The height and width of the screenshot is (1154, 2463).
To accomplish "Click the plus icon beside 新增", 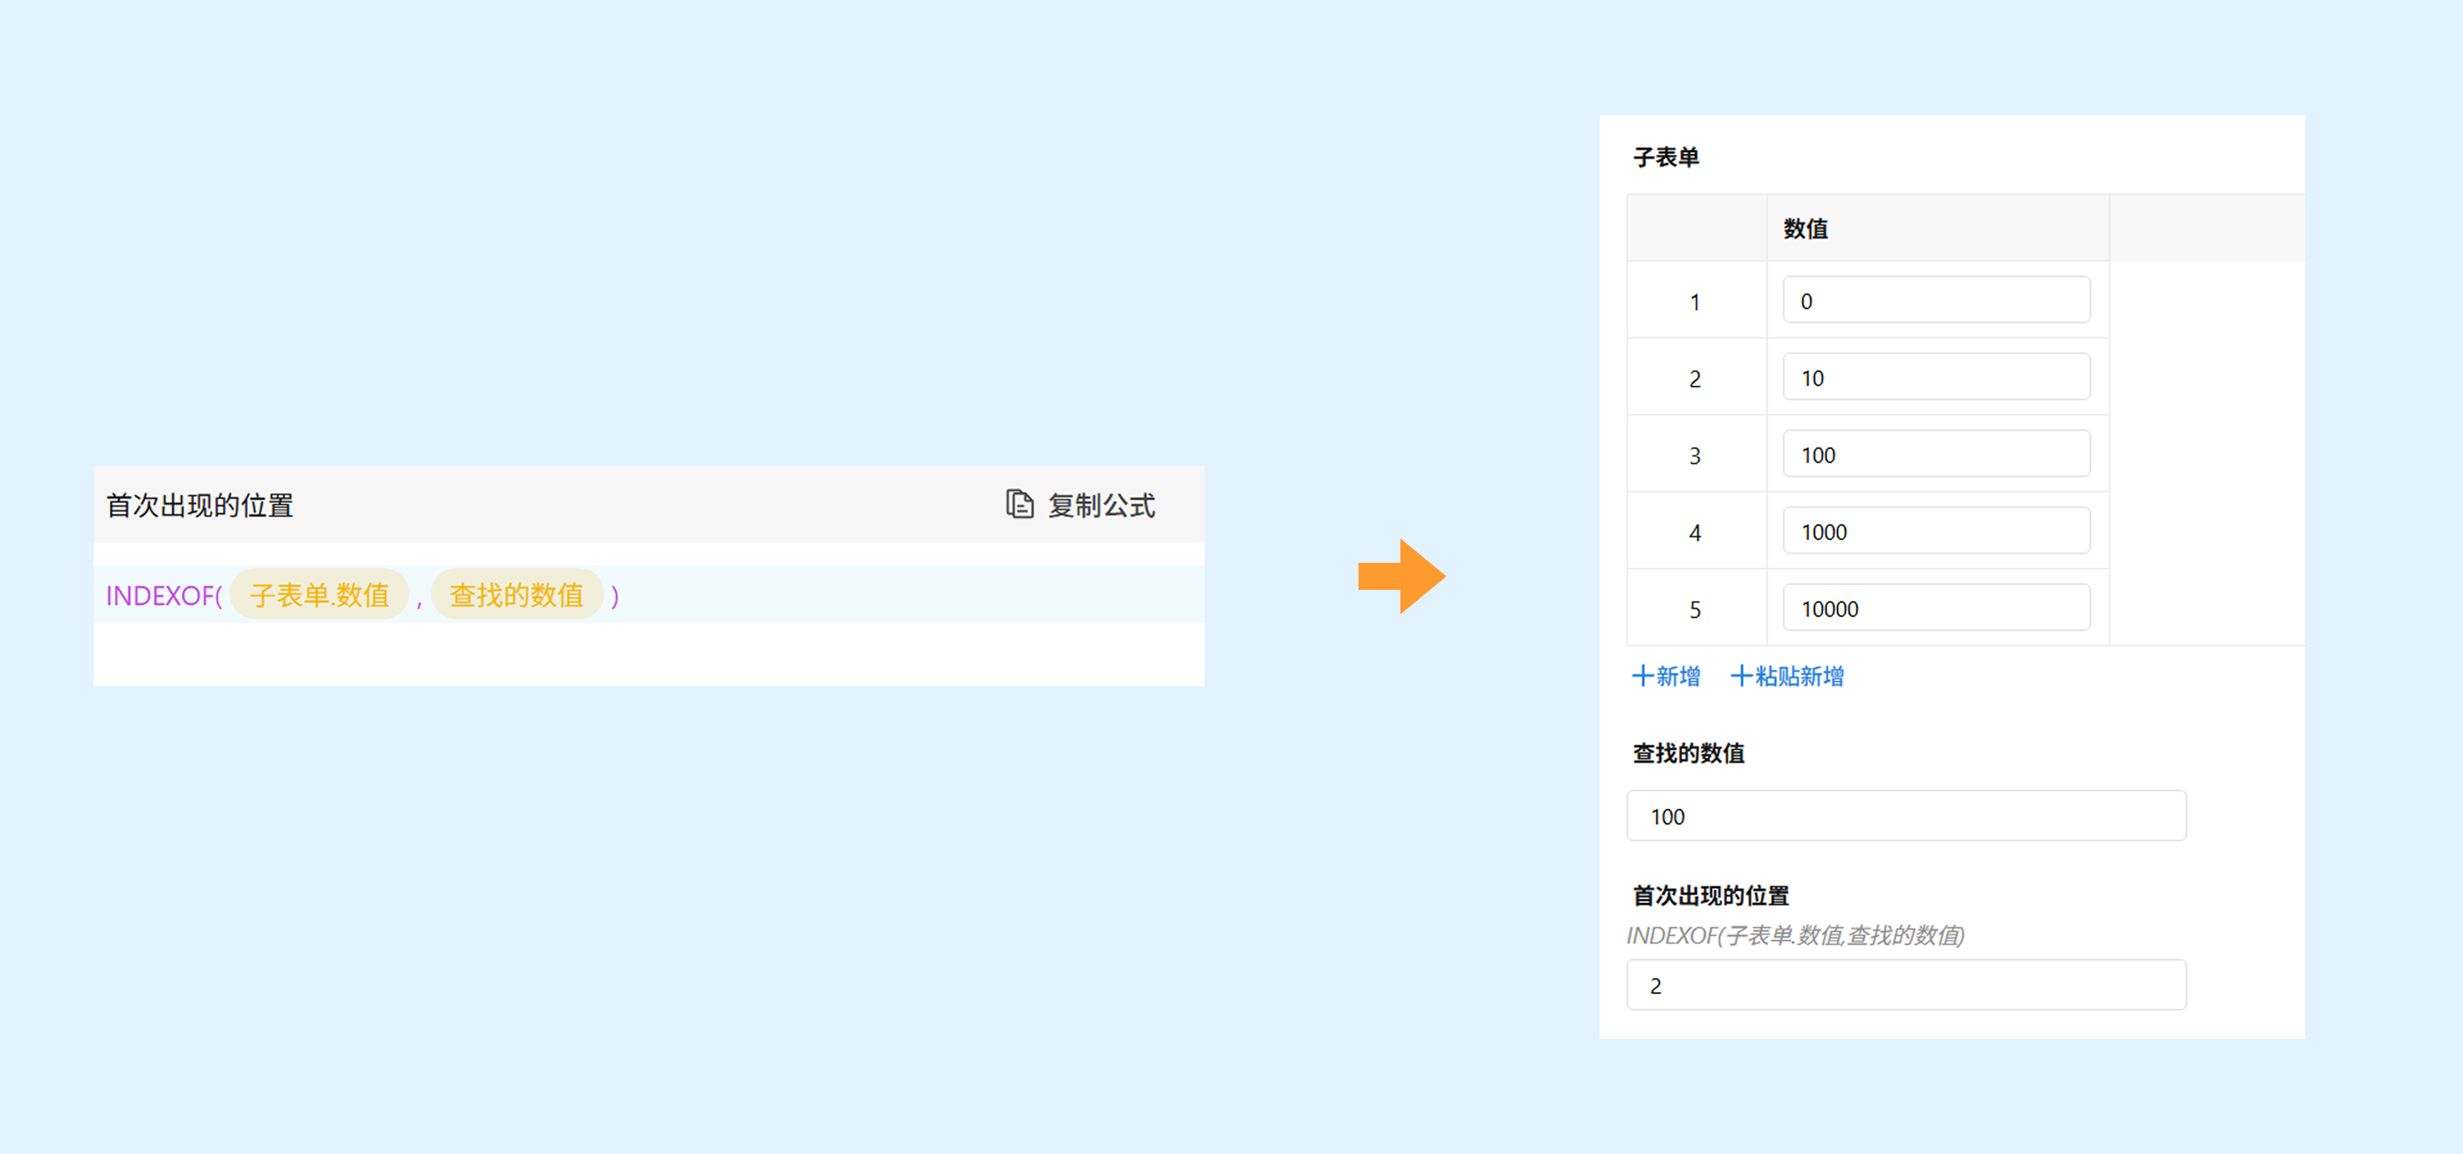I will click(x=1642, y=676).
